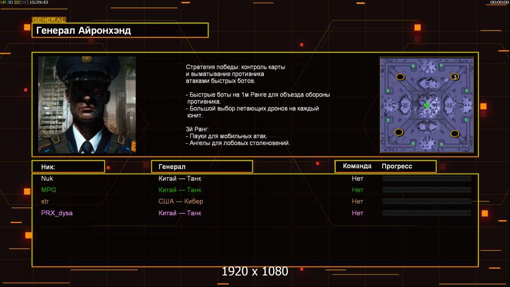
Task: Click the 'Ангелы для лобовых столкновений' line
Action: point(238,143)
